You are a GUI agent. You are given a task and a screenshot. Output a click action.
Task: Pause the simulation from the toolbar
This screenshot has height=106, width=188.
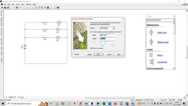pyautogui.click(x=30, y=8)
